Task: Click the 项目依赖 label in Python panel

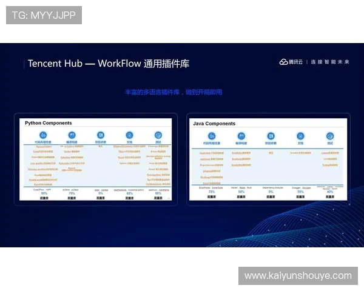Action: [x=101, y=142]
